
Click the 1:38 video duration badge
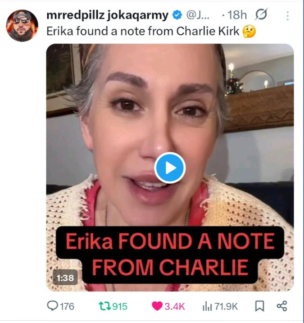pyautogui.click(x=65, y=278)
